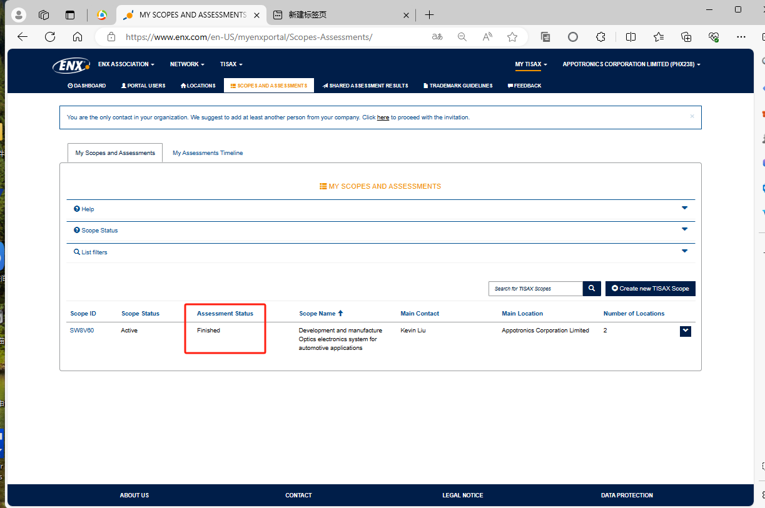The height and width of the screenshot is (508, 765).
Task: Focus the Search for TISAX Scopes field
Action: pyautogui.click(x=535, y=289)
